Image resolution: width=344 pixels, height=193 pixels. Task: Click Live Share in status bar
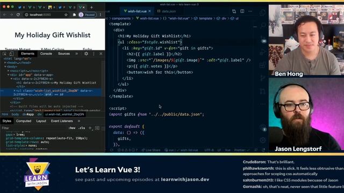[x=151, y=150]
